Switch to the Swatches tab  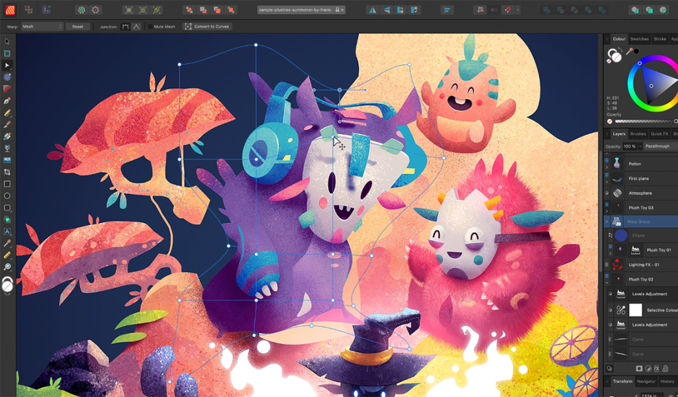tap(639, 39)
